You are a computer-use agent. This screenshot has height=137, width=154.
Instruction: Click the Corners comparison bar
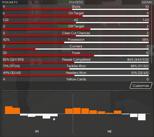click(76, 49)
